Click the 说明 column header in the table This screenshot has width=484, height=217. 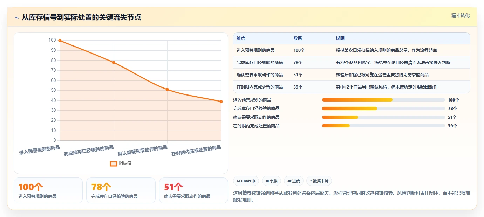340,38
